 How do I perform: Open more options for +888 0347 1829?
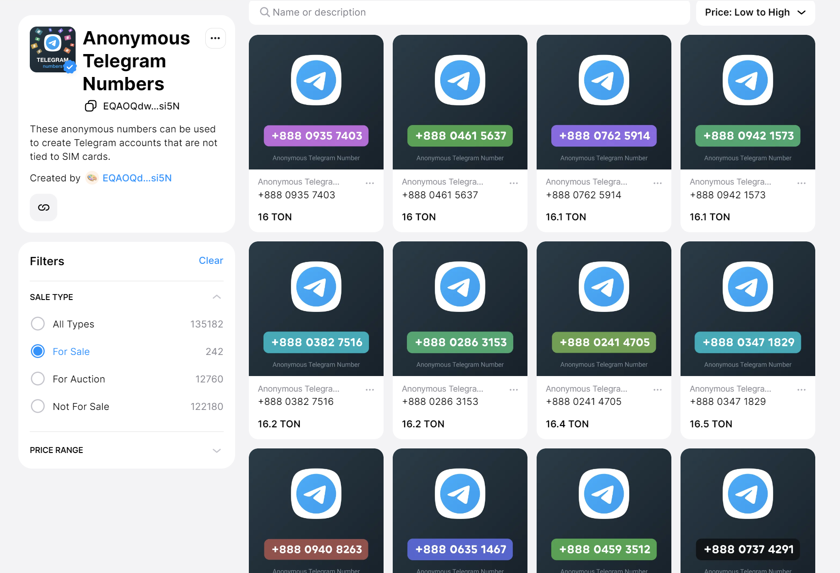click(x=802, y=389)
